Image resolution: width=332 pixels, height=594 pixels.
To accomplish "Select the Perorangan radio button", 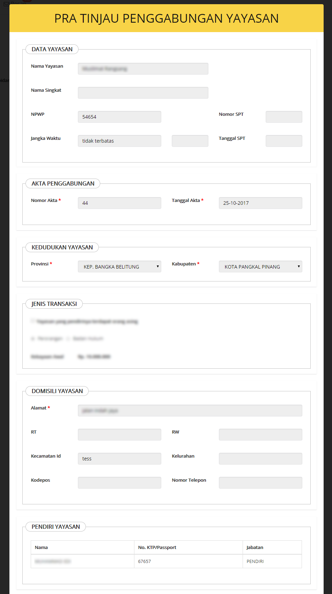I will (33, 339).
